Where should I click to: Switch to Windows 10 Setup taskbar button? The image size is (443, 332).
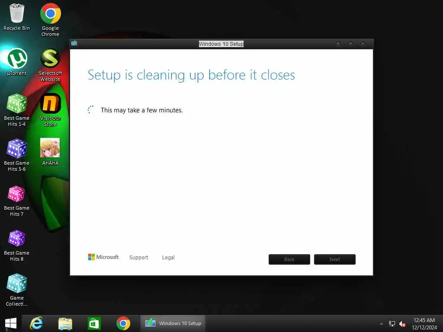(173, 323)
